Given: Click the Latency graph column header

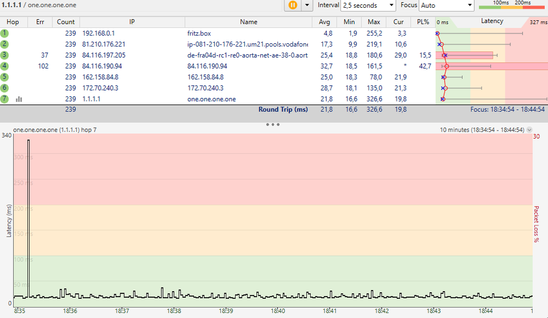Looking at the screenshot, I should click(492, 21).
